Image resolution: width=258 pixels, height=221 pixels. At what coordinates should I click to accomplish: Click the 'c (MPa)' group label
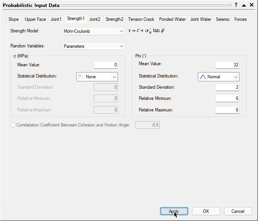point(21,56)
